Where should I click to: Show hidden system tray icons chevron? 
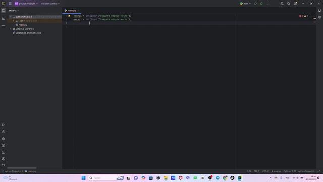(271, 178)
